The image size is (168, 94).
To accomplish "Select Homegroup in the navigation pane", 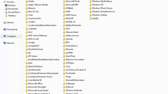I will pyautogui.click(x=12, y=29).
